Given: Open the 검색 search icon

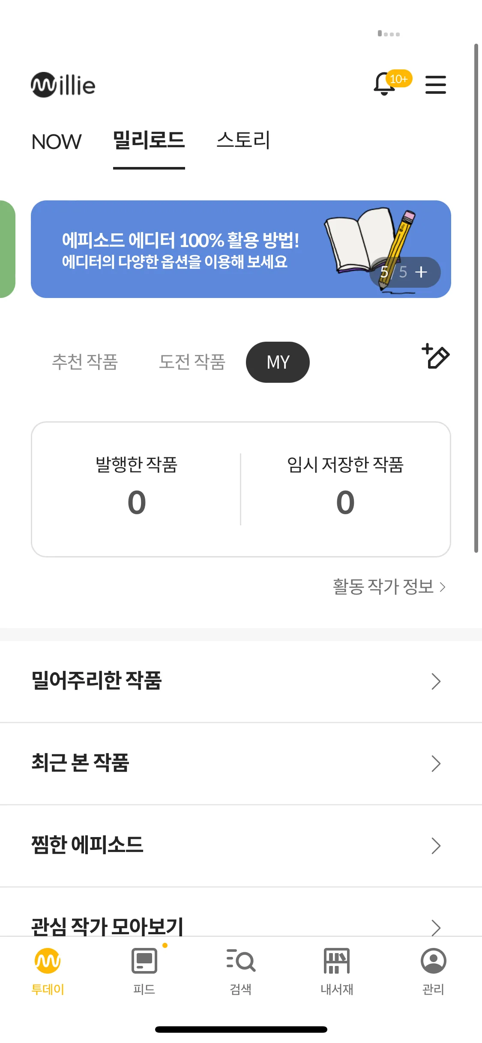Looking at the screenshot, I should tap(241, 961).
